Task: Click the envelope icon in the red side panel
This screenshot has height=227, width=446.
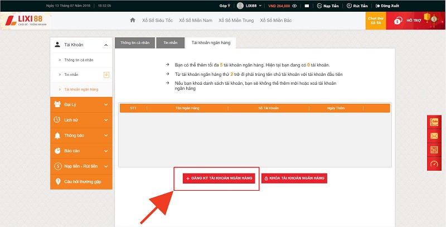Action: pos(435,136)
